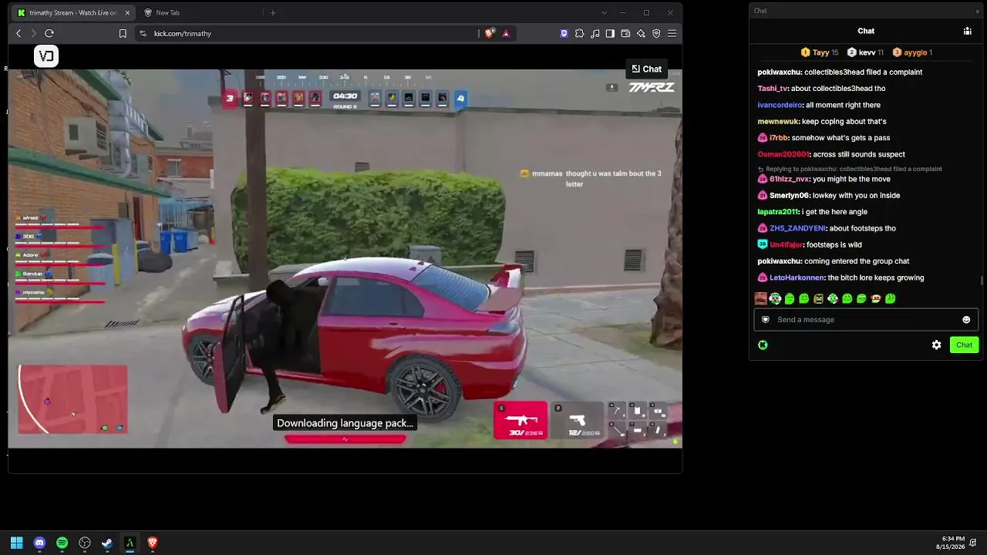Open OBS Studio from the taskbar
The image size is (987, 555).
(85, 543)
